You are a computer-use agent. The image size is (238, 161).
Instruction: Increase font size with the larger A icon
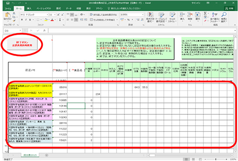click(59, 15)
